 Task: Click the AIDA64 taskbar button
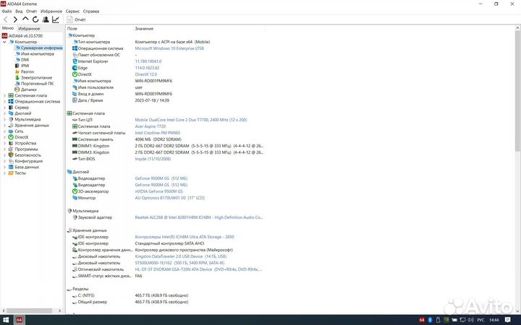coord(20,320)
